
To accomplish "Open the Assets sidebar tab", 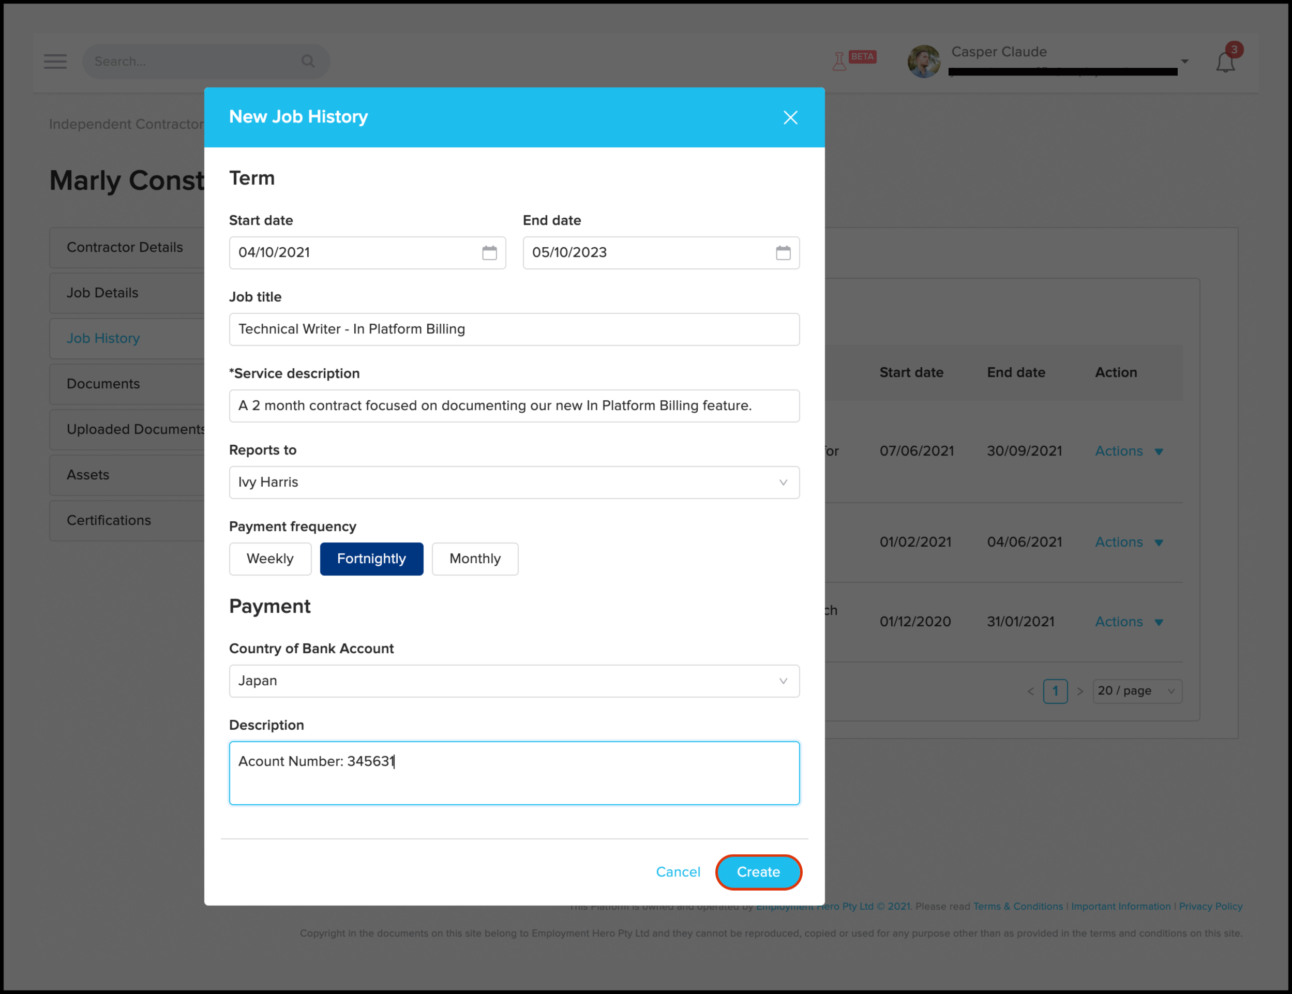I will point(88,475).
